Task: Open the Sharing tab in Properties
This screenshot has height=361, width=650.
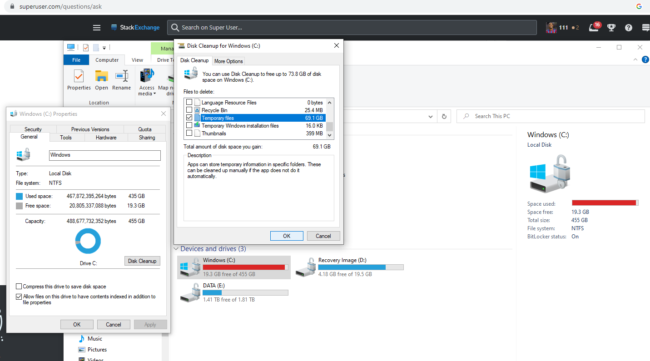Action: tap(147, 138)
